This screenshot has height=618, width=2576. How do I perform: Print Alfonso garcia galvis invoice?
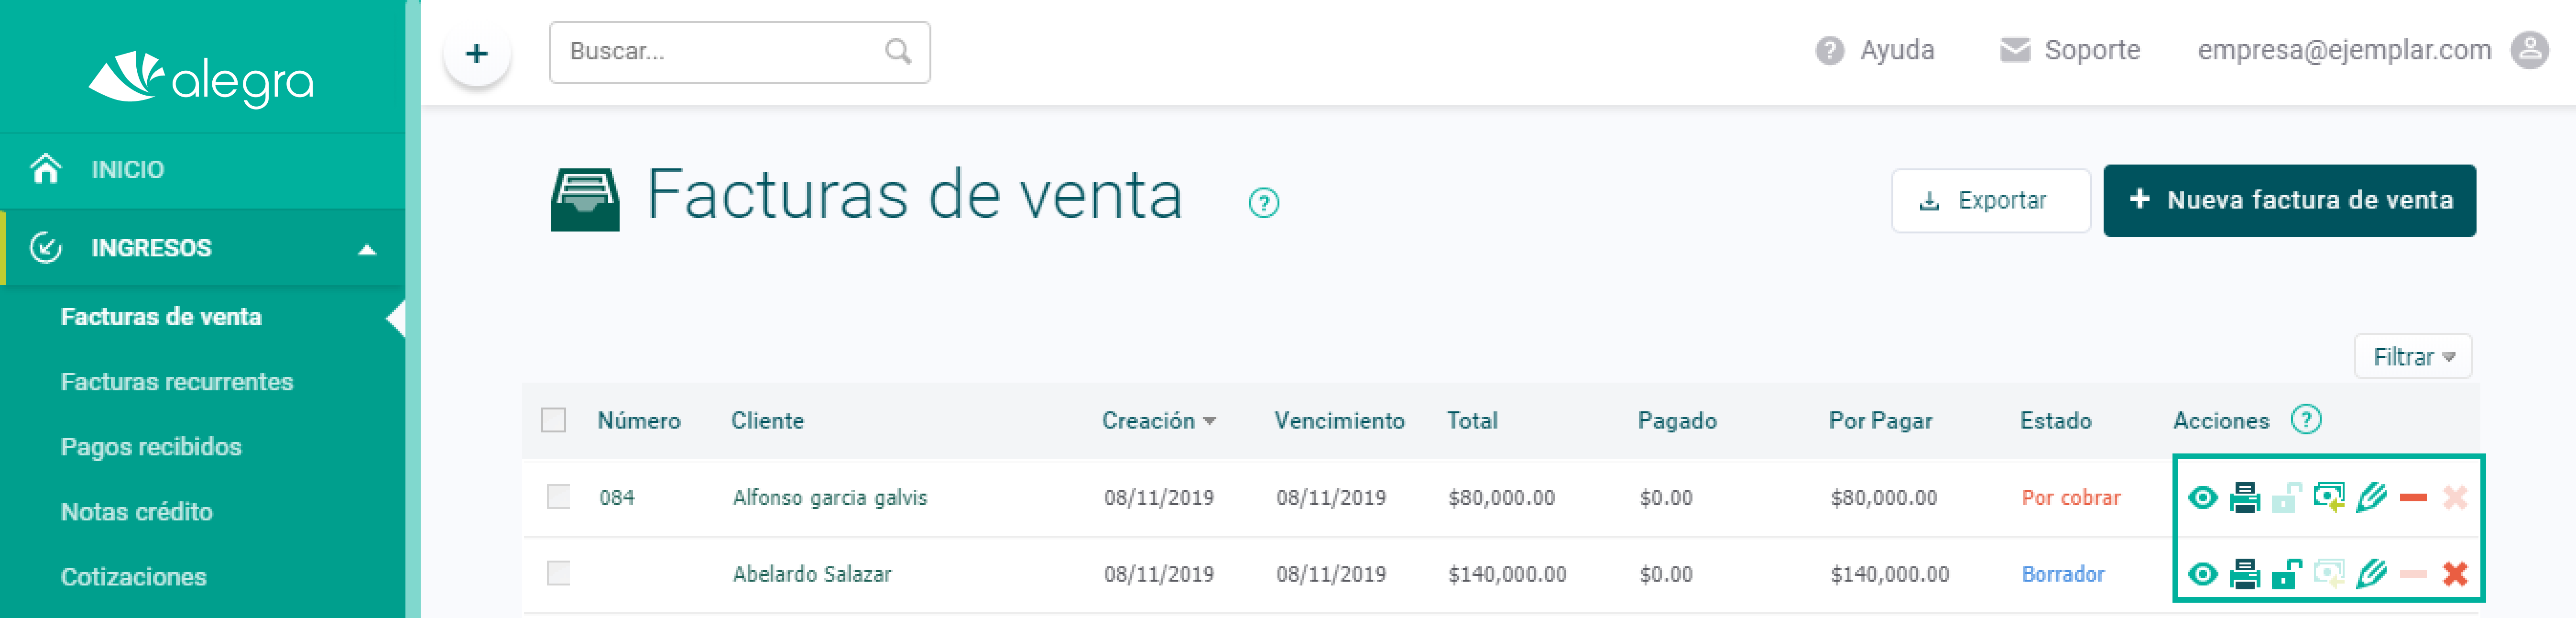coord(2244,497)
